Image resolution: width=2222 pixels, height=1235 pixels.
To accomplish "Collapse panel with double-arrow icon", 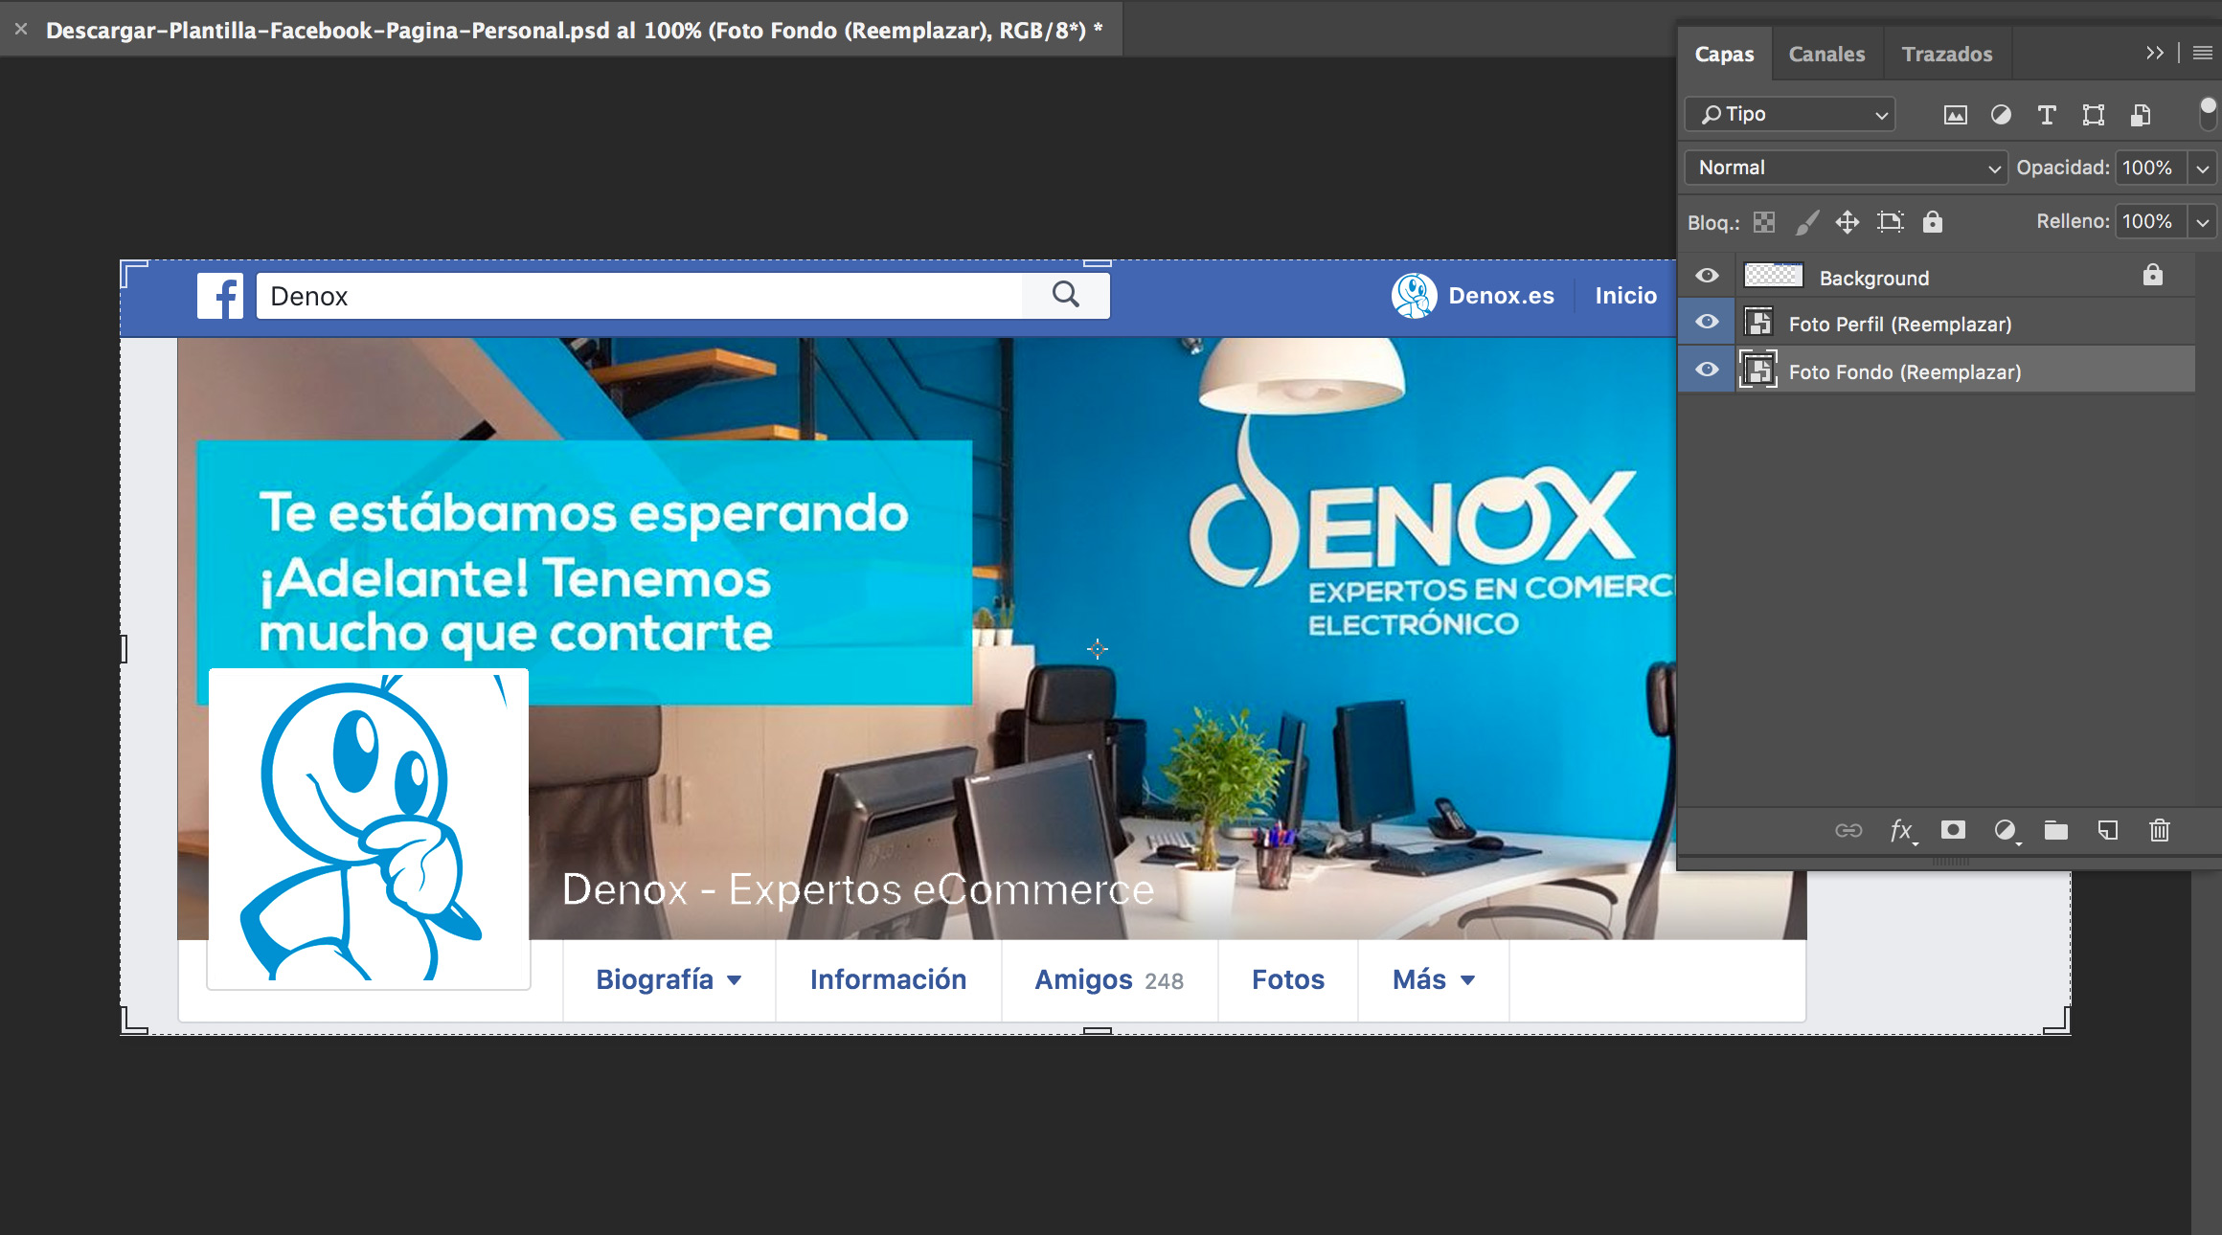I will (x=2155, y=53).
